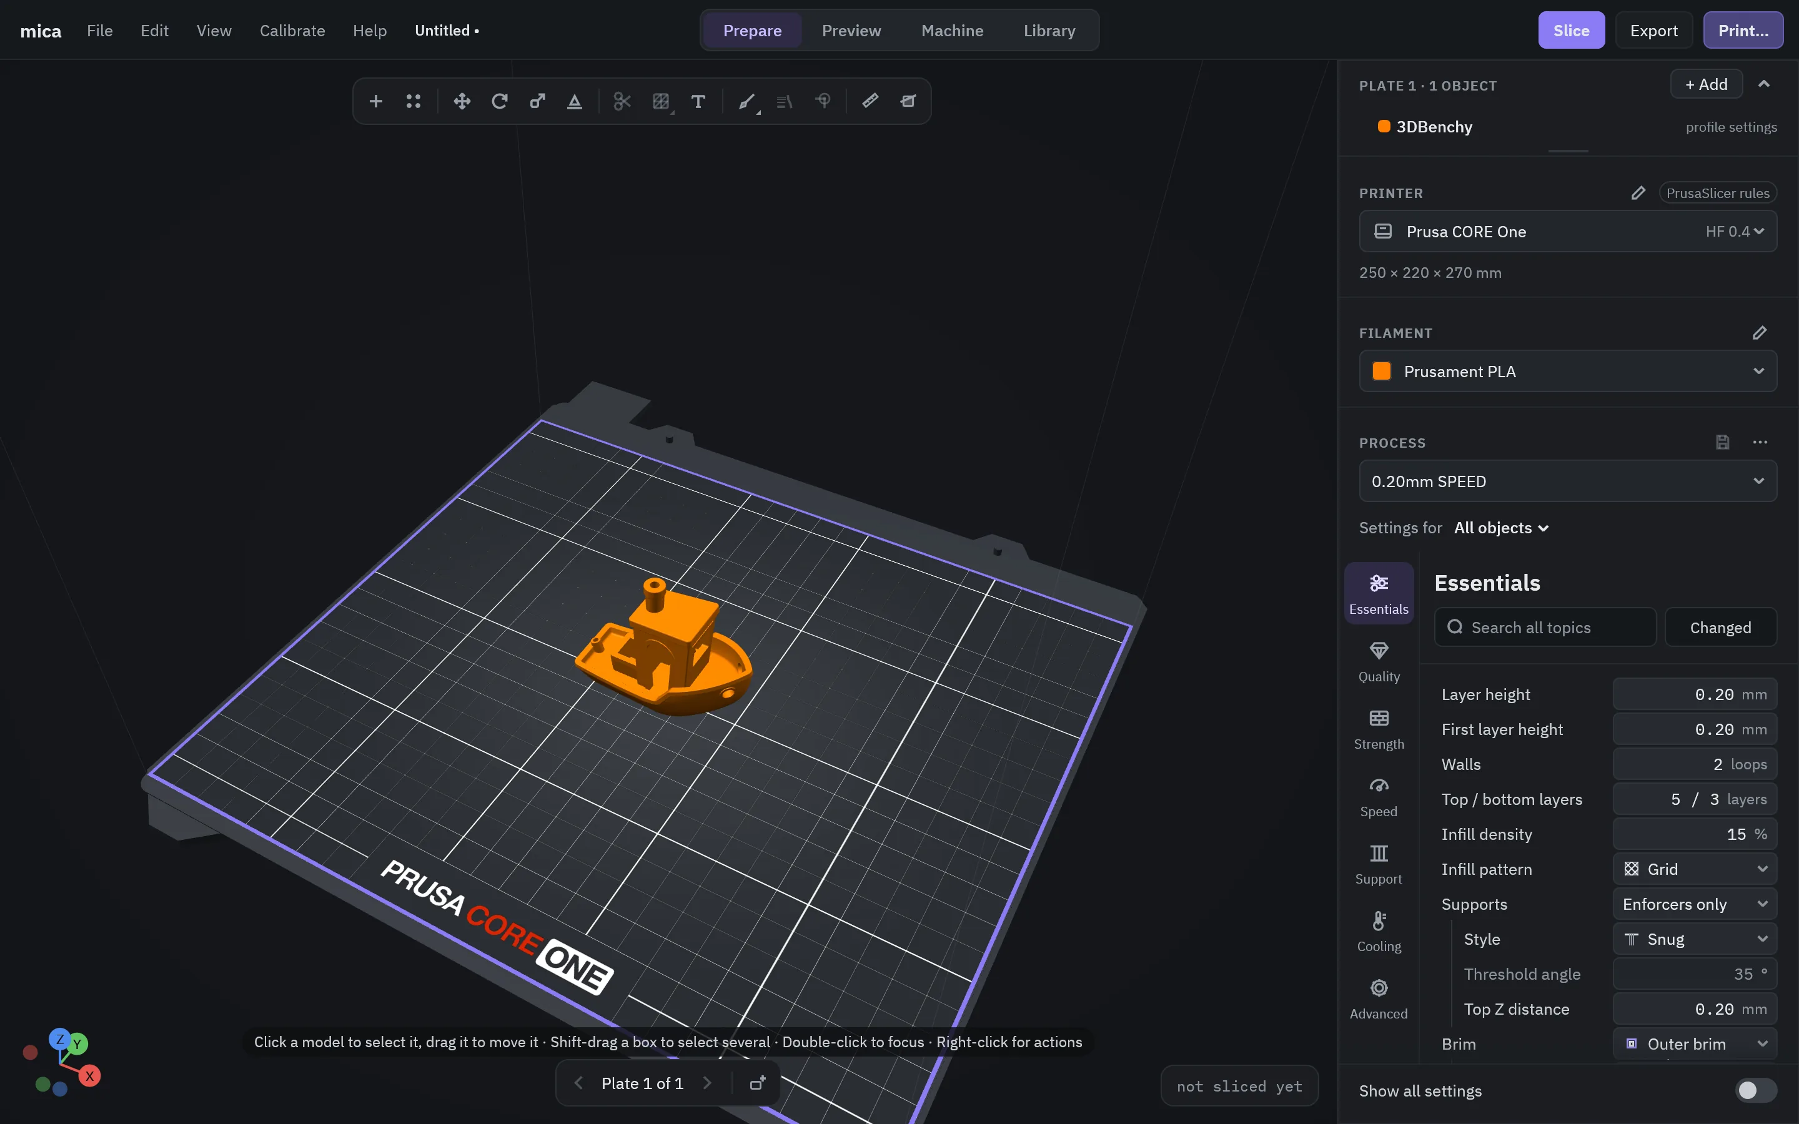Open the Supports Enforcers only dropdown
The width and height of the screenshot is (1799, 1124).
[x=1694, y=904]
